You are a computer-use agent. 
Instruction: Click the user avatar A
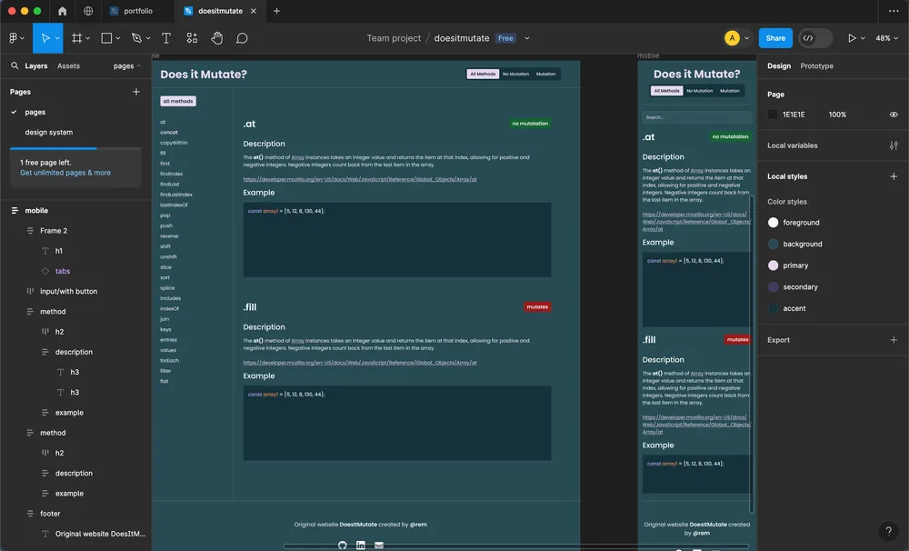coord(732,38)
